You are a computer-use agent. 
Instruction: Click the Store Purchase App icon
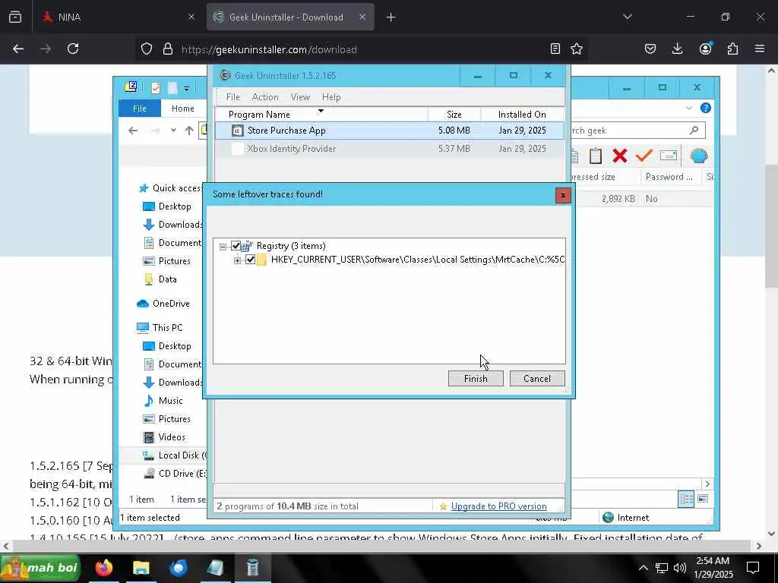tap(238, 131)
